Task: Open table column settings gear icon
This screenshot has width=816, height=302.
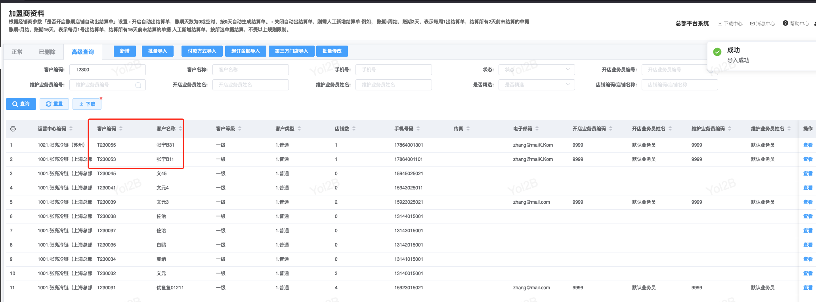Action: (13, 129)
